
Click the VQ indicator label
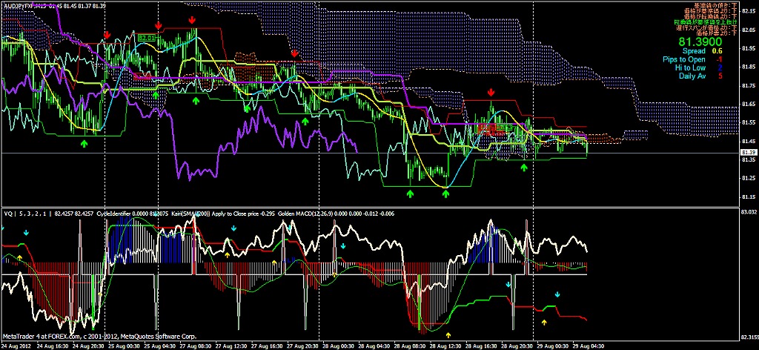click(7, 213)
